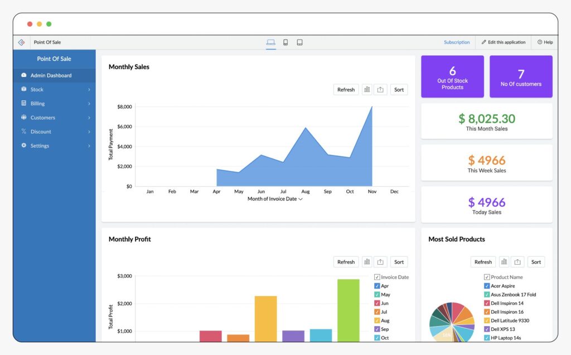Switch to mobile phone preview mode

point(285,42)
